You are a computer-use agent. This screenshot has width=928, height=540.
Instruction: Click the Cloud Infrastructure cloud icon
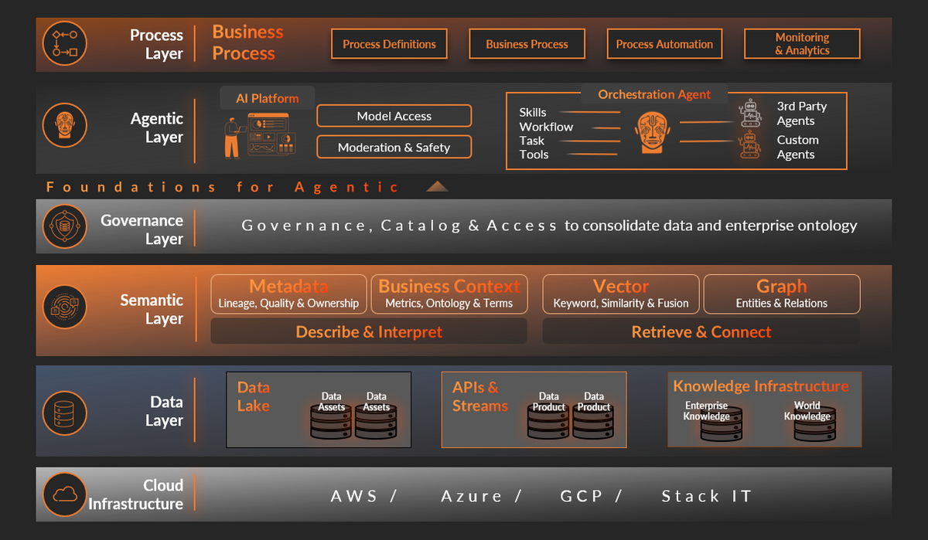pos(65,494)
